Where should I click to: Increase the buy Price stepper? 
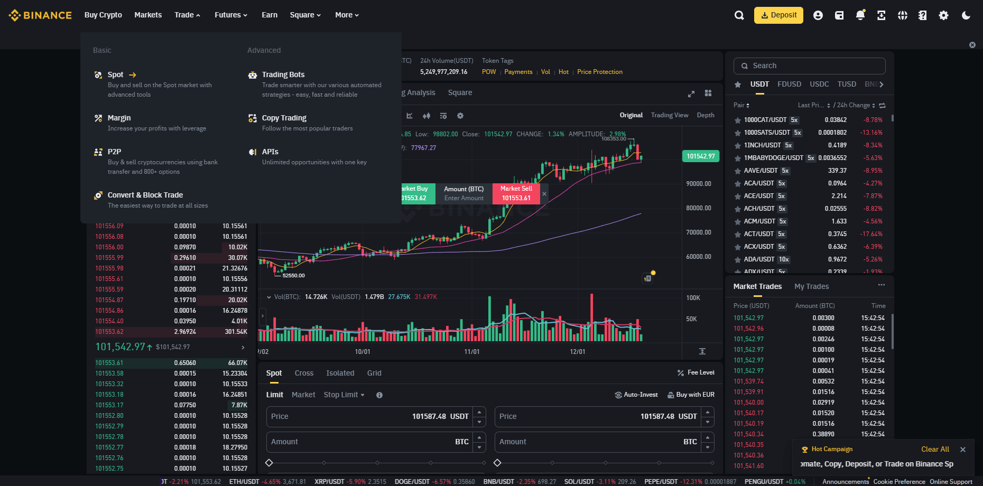479,412
